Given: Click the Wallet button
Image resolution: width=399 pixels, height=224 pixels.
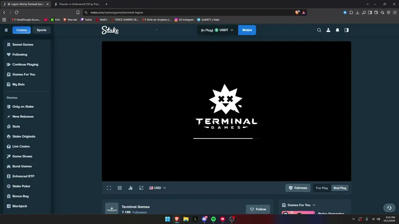Looking at the screenshot, I should [247, 30].
